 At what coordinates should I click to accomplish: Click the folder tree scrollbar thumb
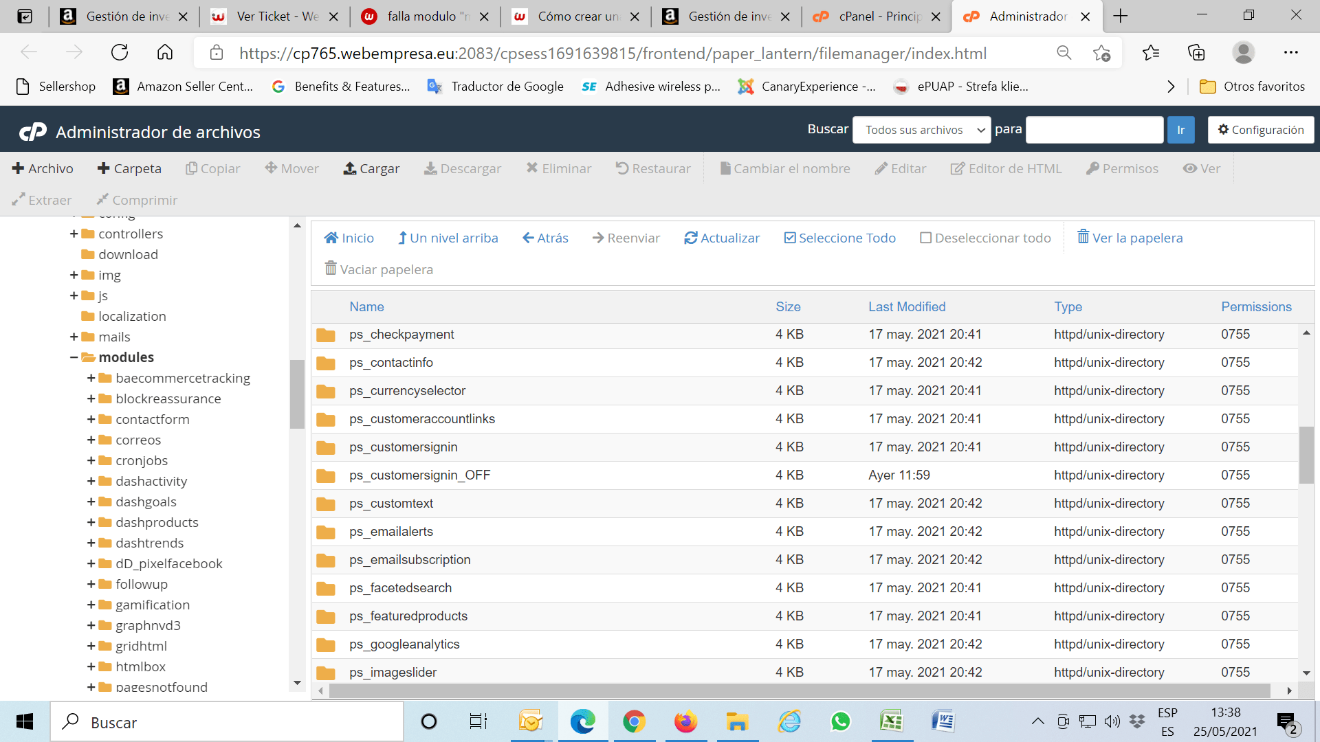tap(297, 394)
